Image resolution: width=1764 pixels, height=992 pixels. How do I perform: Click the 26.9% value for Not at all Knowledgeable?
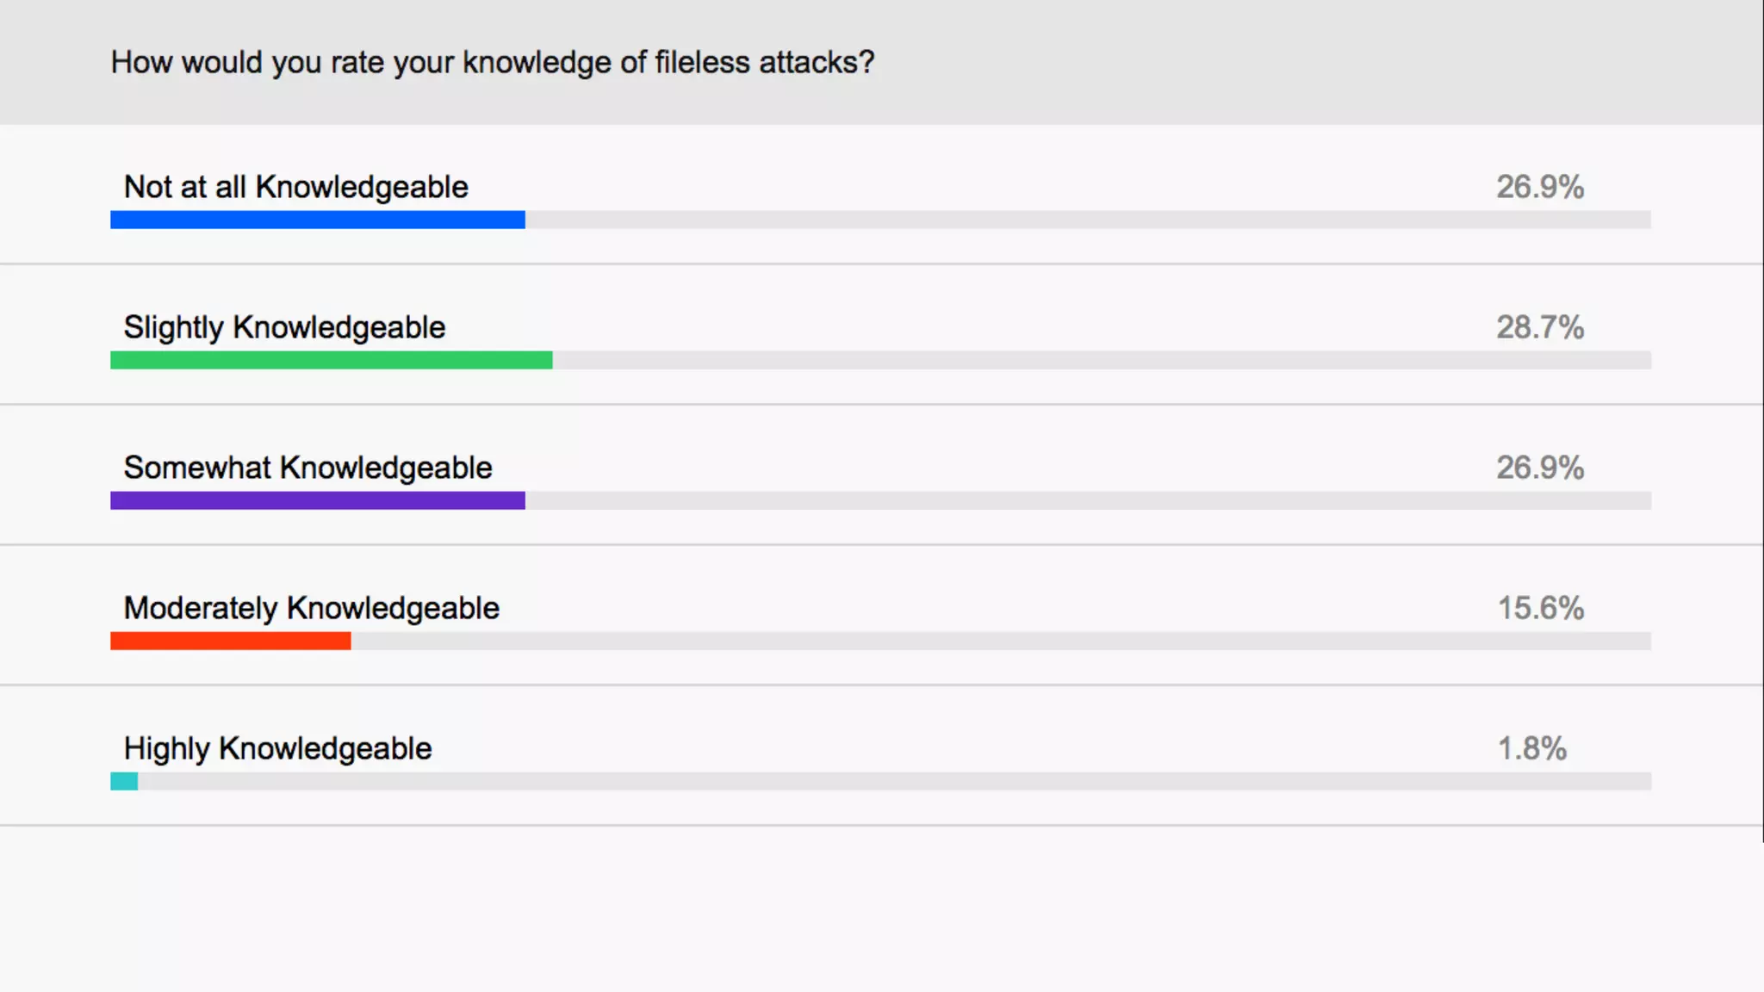coord(1539,187)
